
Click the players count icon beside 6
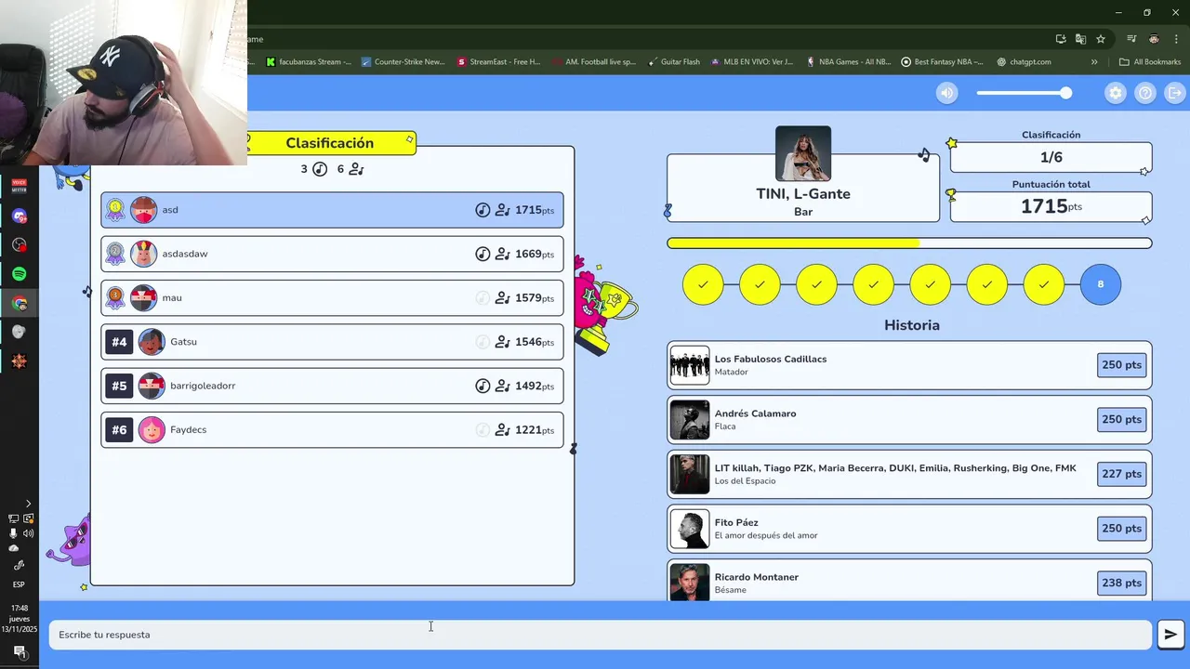pos(357,169)
